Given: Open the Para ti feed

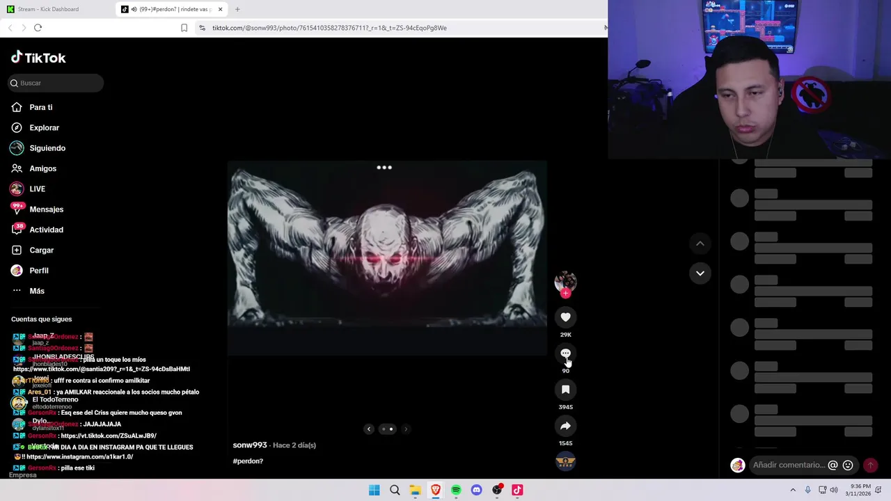Looking at the screenshot, I should coord(40,107).
